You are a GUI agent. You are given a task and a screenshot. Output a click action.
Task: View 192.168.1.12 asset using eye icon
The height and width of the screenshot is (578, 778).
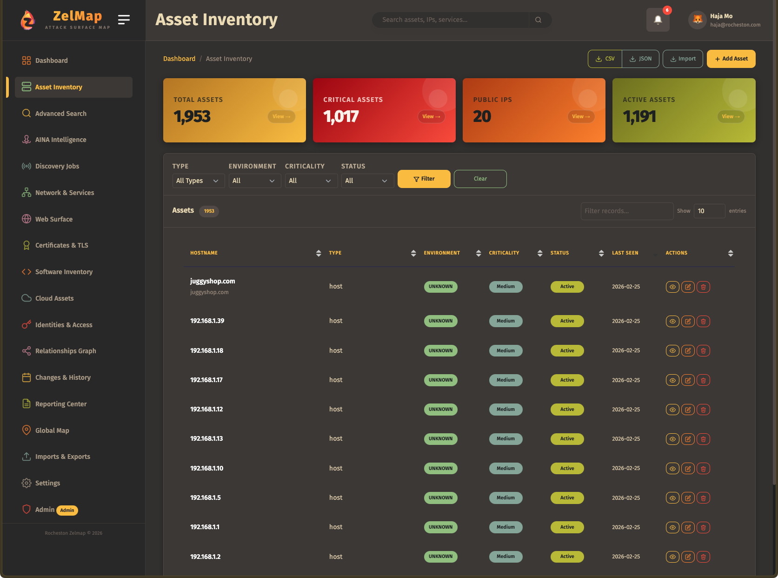click(x=672, y=410)
